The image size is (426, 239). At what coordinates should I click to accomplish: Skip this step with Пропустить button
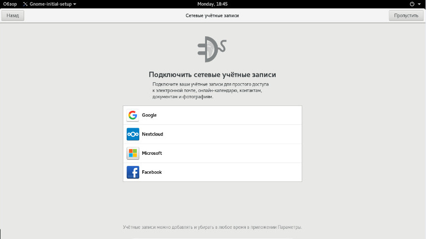[x=406, y=15]
